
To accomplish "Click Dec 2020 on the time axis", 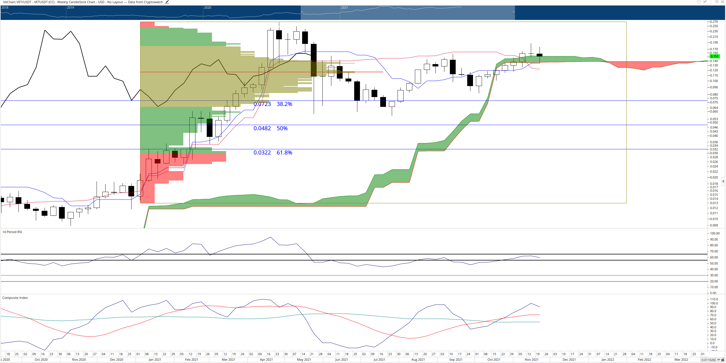I will click(117, 360).
